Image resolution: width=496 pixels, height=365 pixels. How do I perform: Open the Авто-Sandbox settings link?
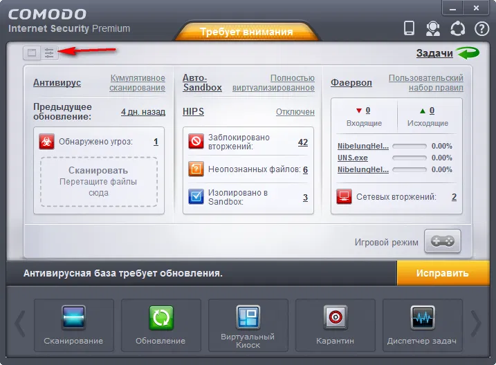point(202,82)
